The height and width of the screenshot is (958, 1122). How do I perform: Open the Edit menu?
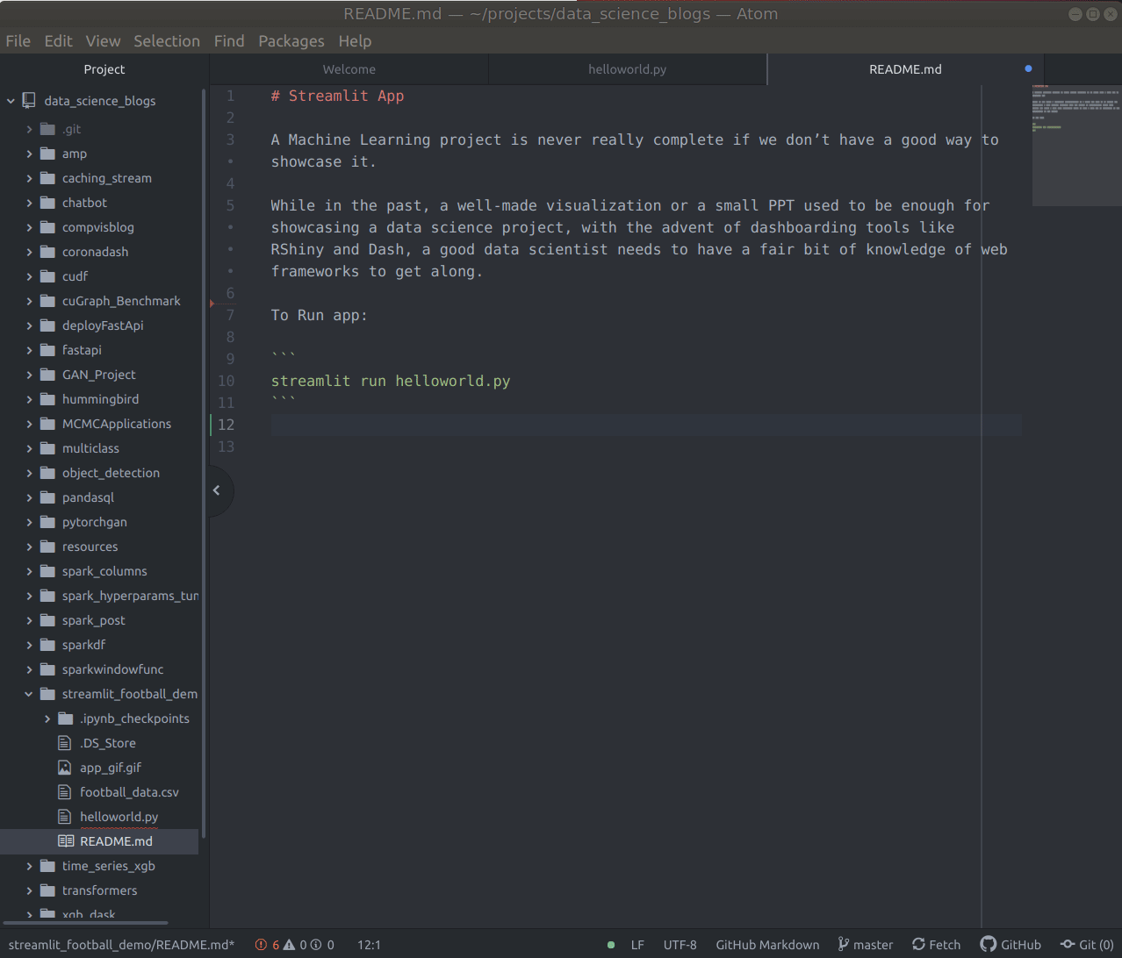(58, 41)
